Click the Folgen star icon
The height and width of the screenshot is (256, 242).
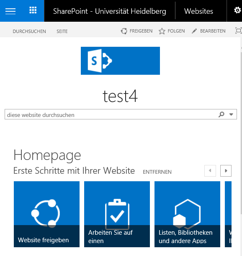[162, 31]
